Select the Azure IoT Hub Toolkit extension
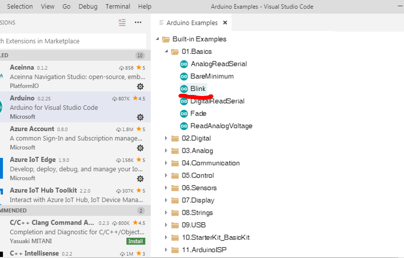The height and width of the screenshot is (258, 404). (75, 195)
